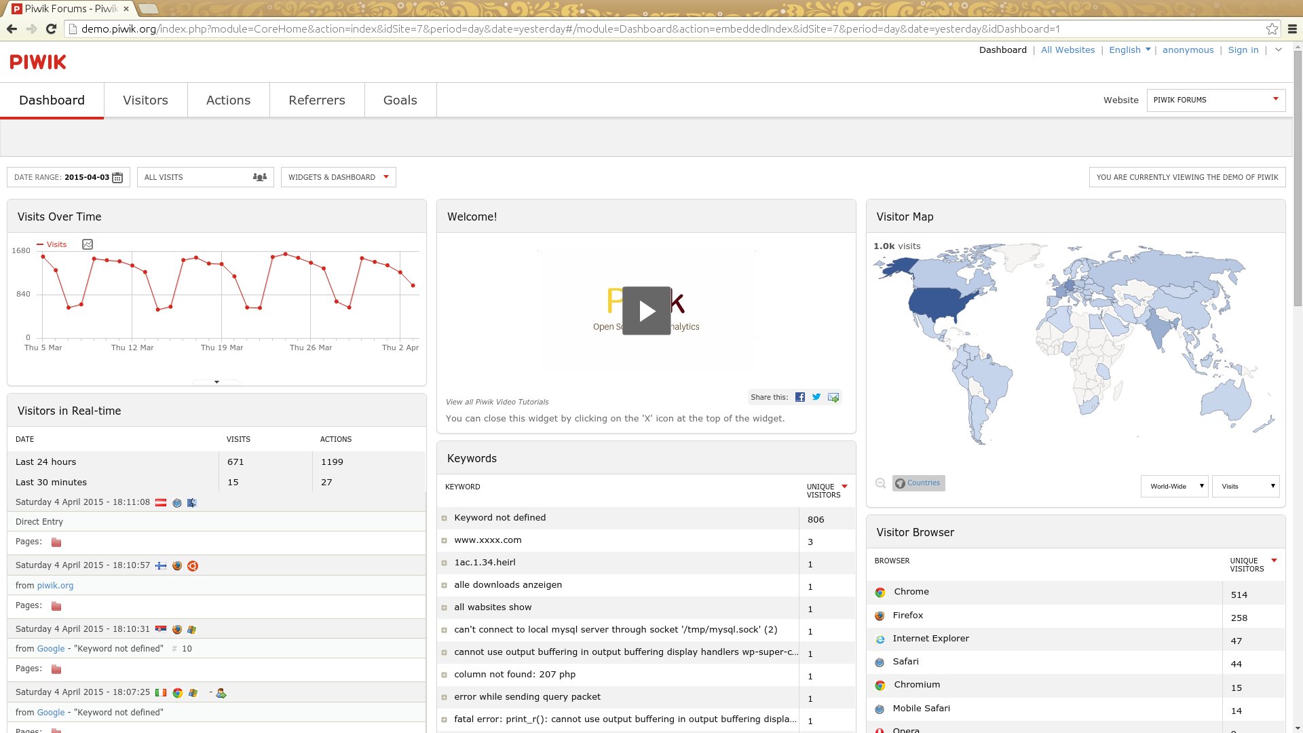Click the Sign in link
This screenshot has width=1303, height=733.
[x=1243, y=50]
